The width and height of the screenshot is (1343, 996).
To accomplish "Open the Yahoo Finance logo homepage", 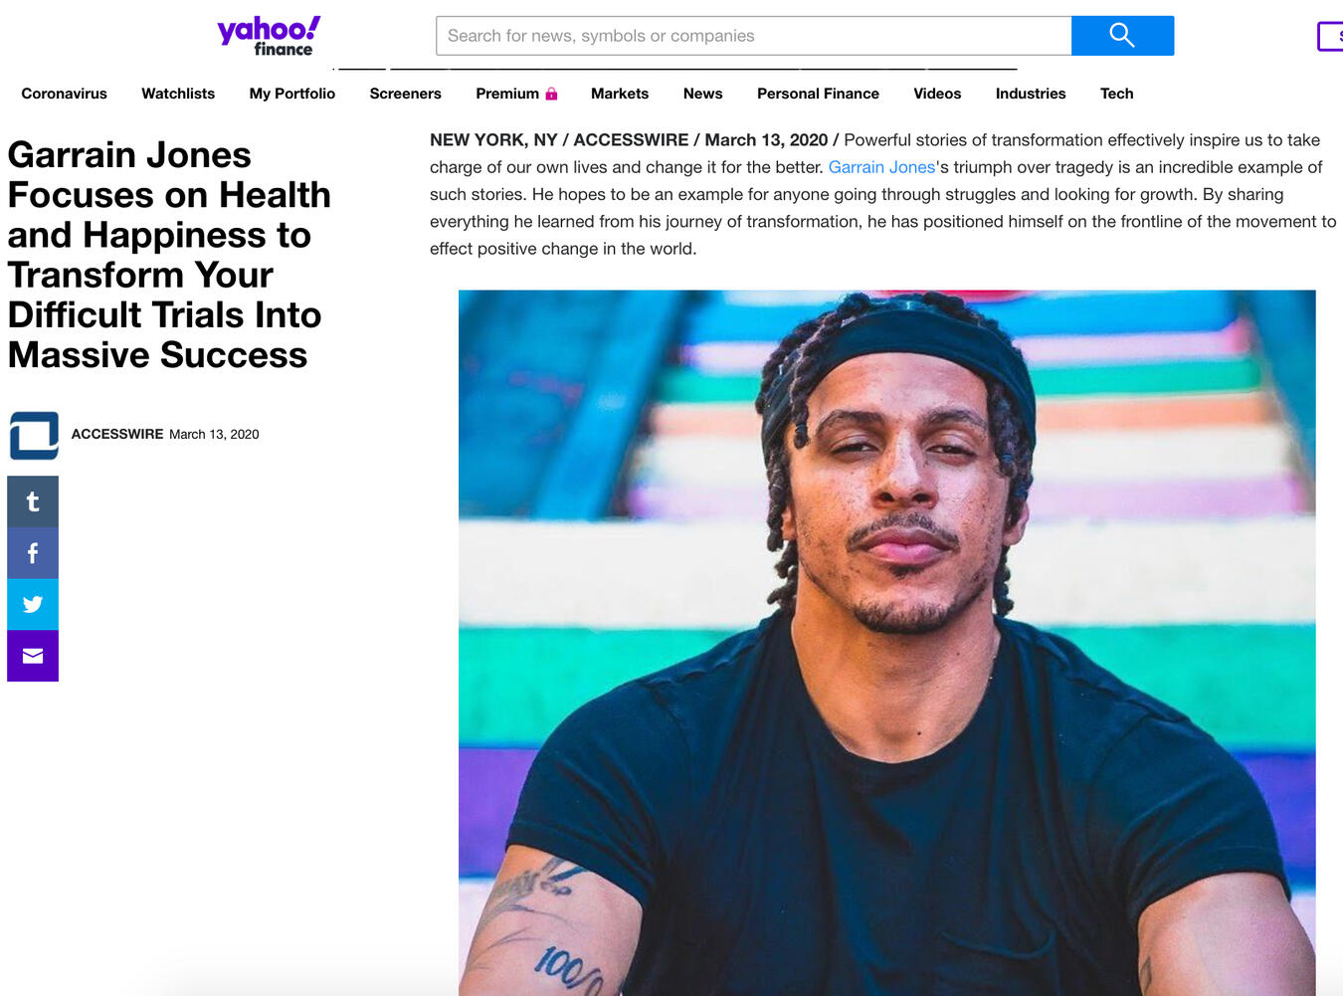I will pyautogui.click(x=269, y=36).
